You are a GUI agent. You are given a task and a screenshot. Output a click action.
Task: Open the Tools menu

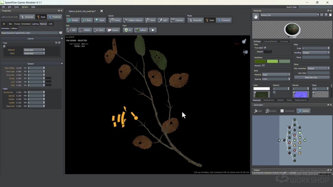point(16,7)
